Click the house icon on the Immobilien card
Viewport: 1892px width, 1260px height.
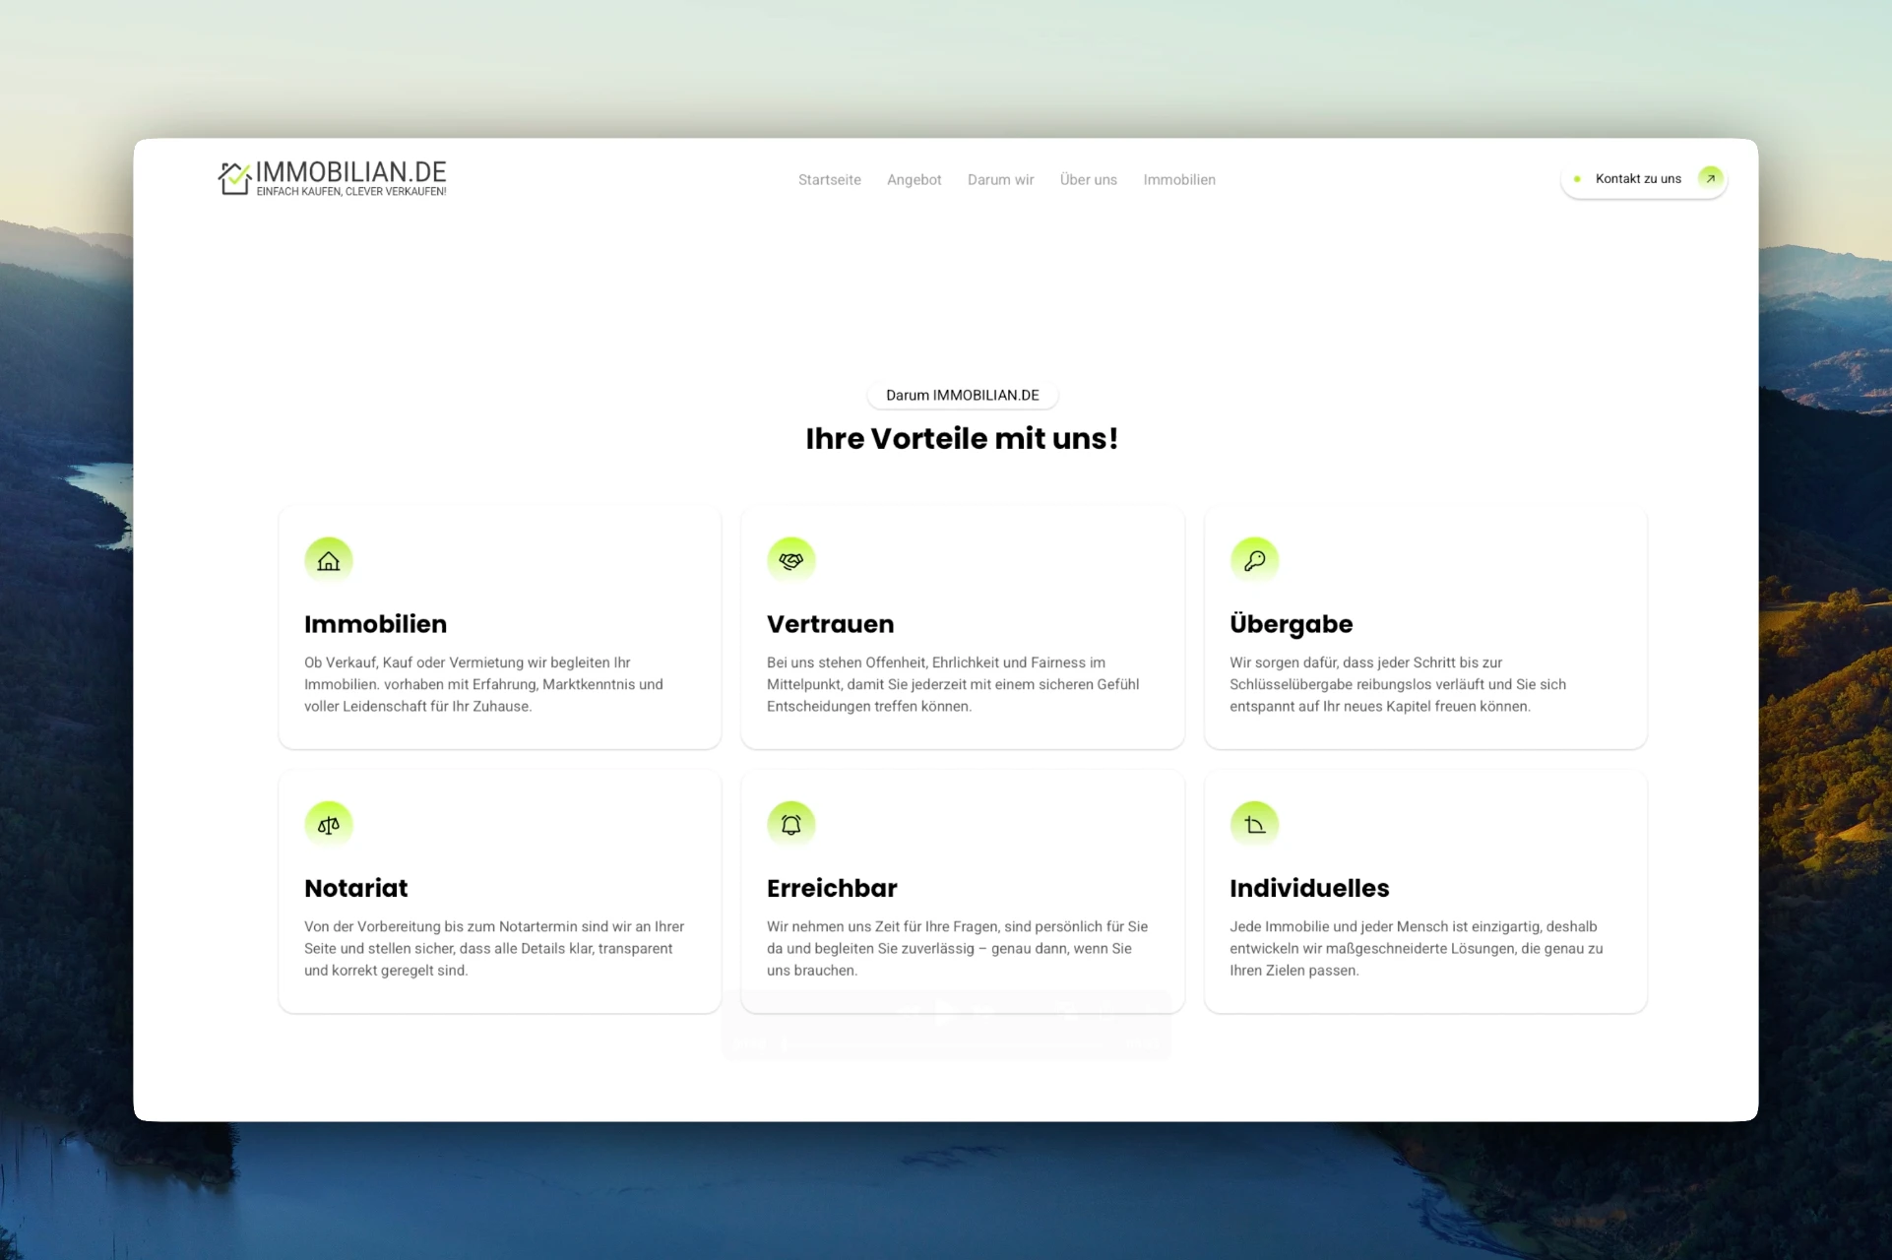tap(329, 559)
